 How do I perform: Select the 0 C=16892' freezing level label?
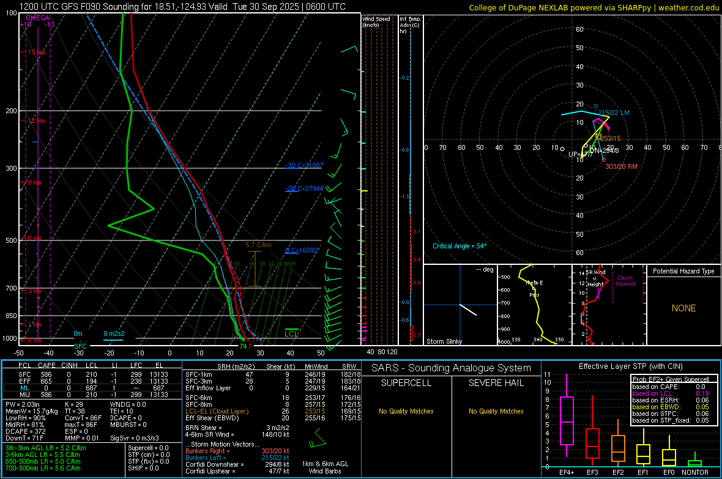point(302,251)
